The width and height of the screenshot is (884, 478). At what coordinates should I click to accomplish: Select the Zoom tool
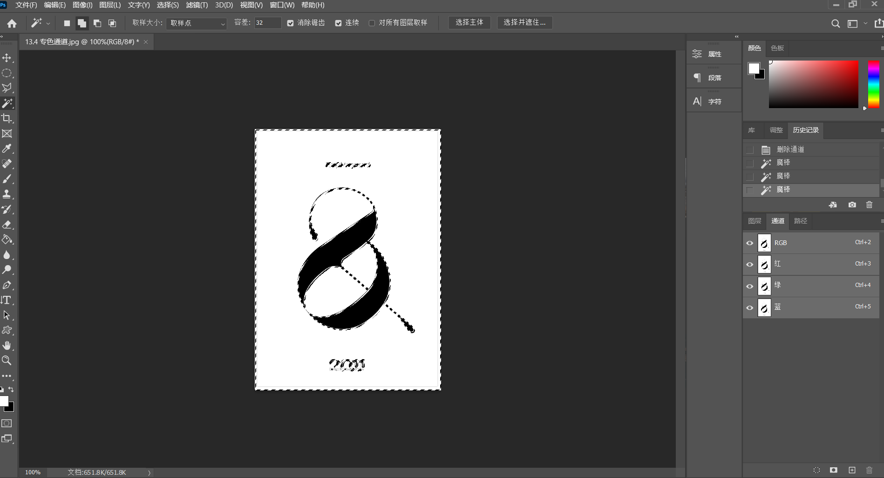[7, 361]
